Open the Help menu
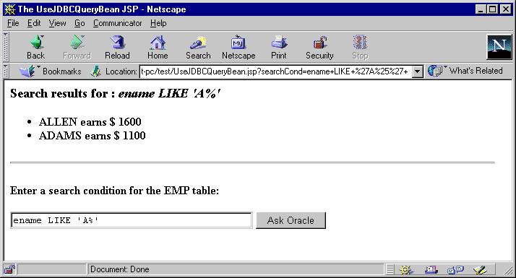This screenshot has width=516, height=278. 158,23
